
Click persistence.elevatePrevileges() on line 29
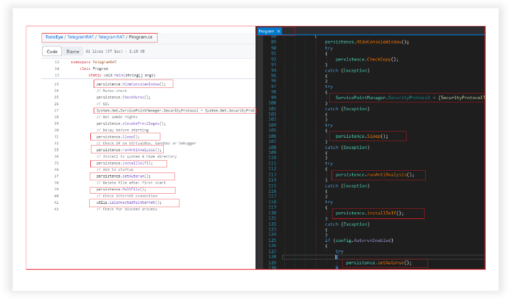(x=131, y=124)
